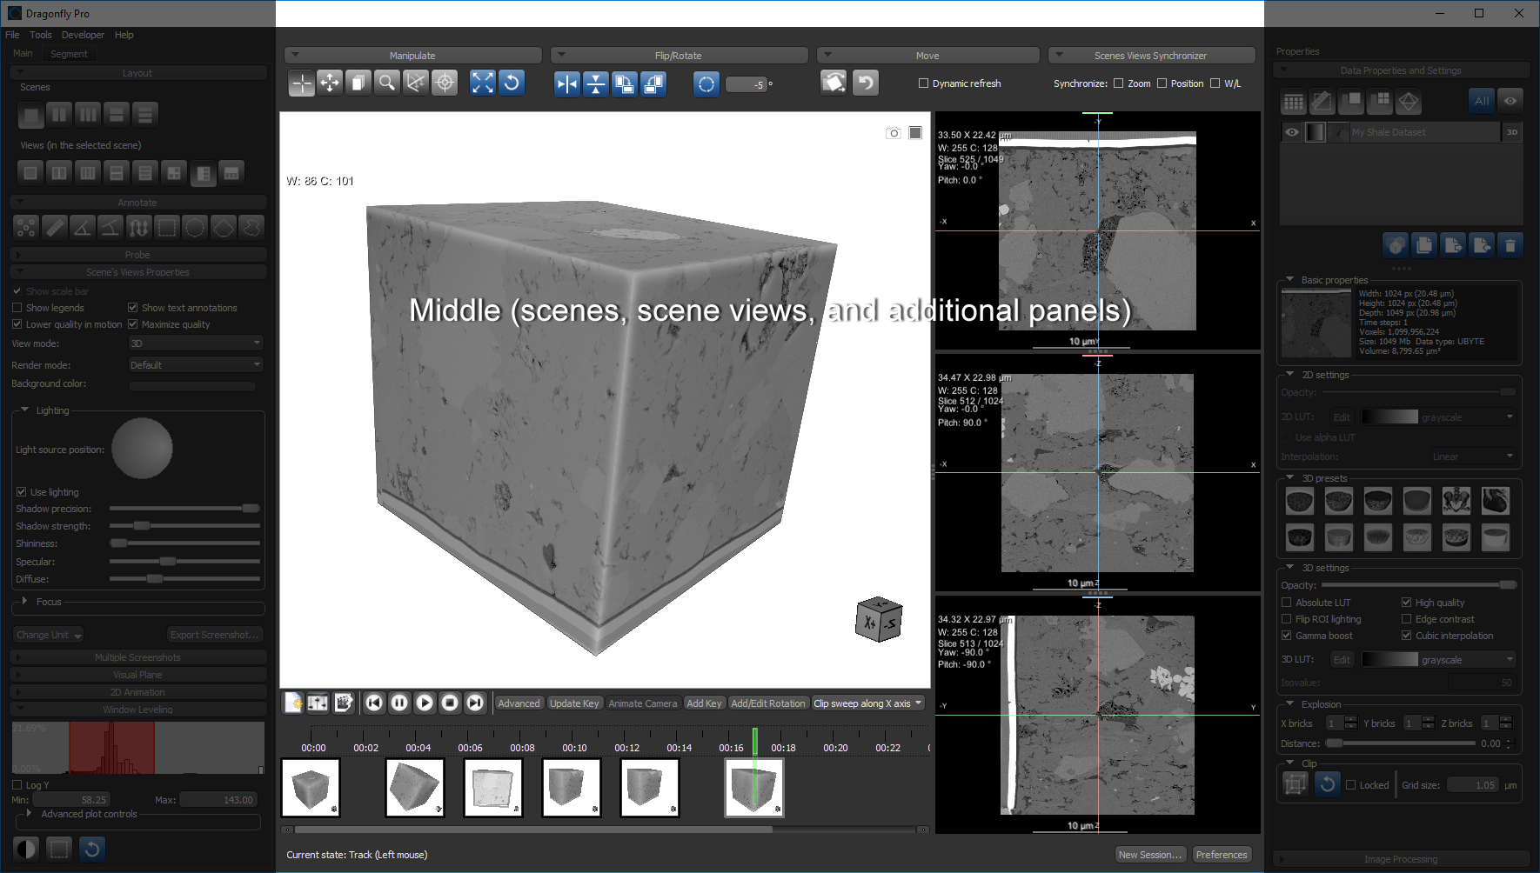1540x873 pixels.
Task: Click the Flip Horizontally icon
Action: click(566, 83)
